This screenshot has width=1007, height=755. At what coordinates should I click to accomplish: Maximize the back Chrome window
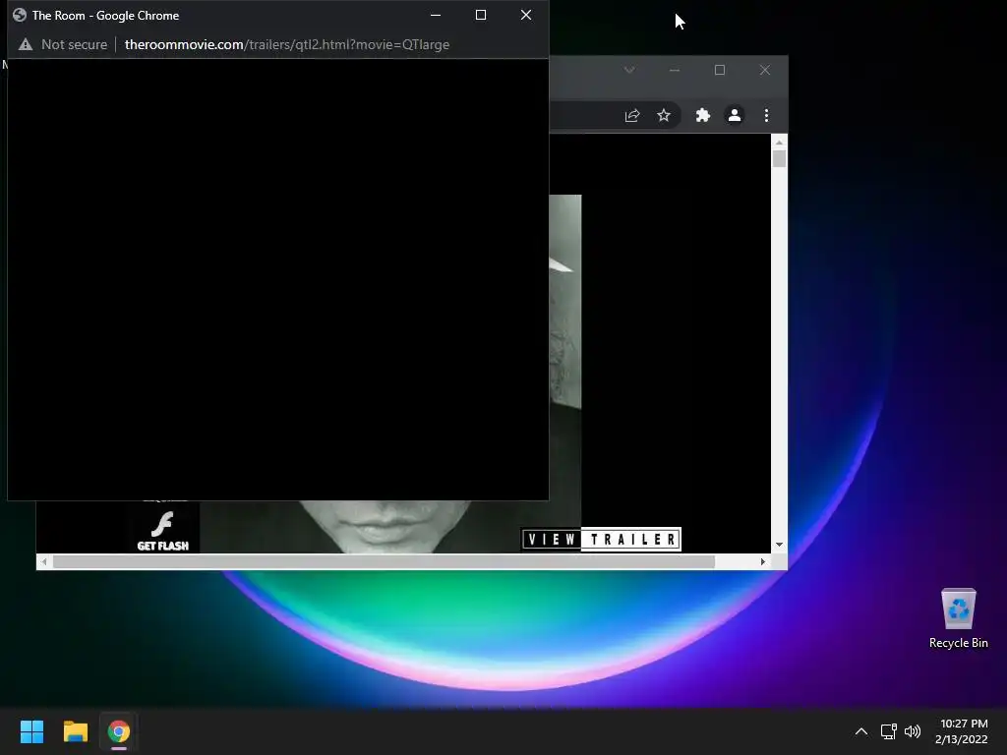(720, 70)
